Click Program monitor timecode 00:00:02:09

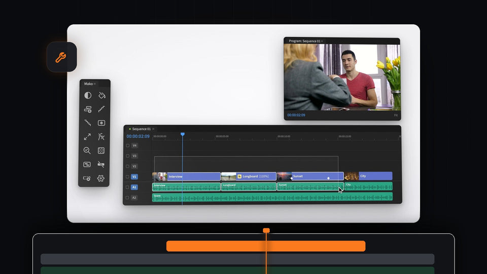[x=296, y=115]
